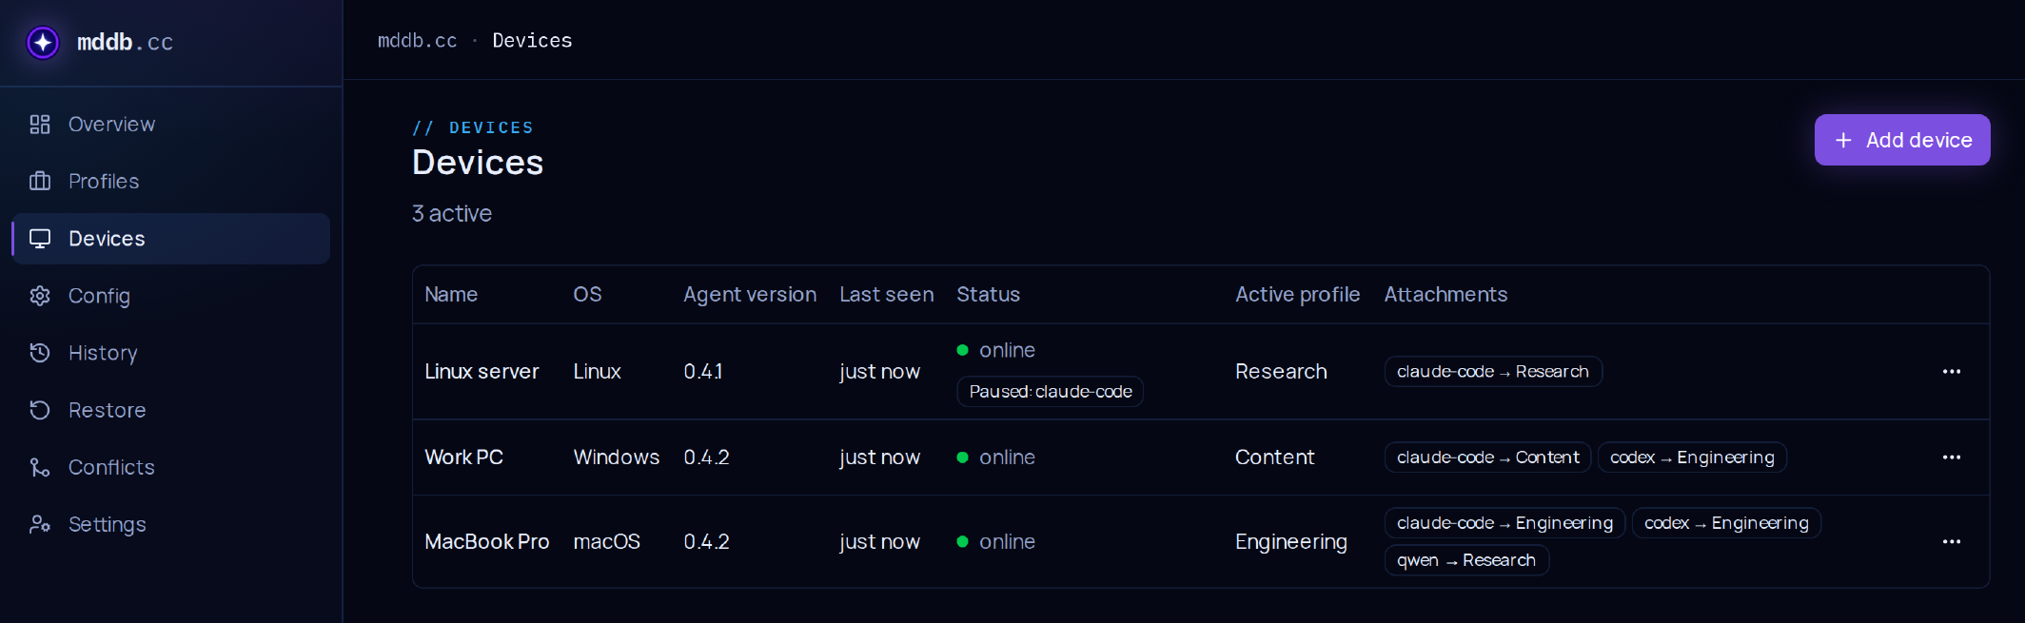The image size is (2025, 623).
Task: Go to Devices in the sidebar
Action: coord(171,239)
